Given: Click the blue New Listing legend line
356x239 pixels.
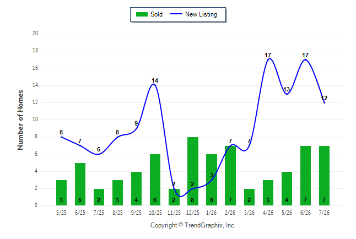Looking at the screenshot, I should (x=176, y=14).
